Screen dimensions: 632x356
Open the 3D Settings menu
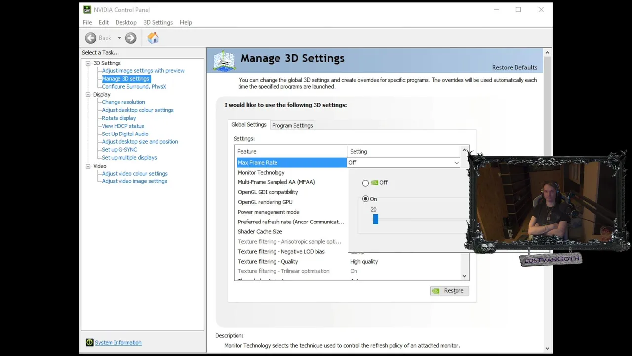(x=158, y=22)
